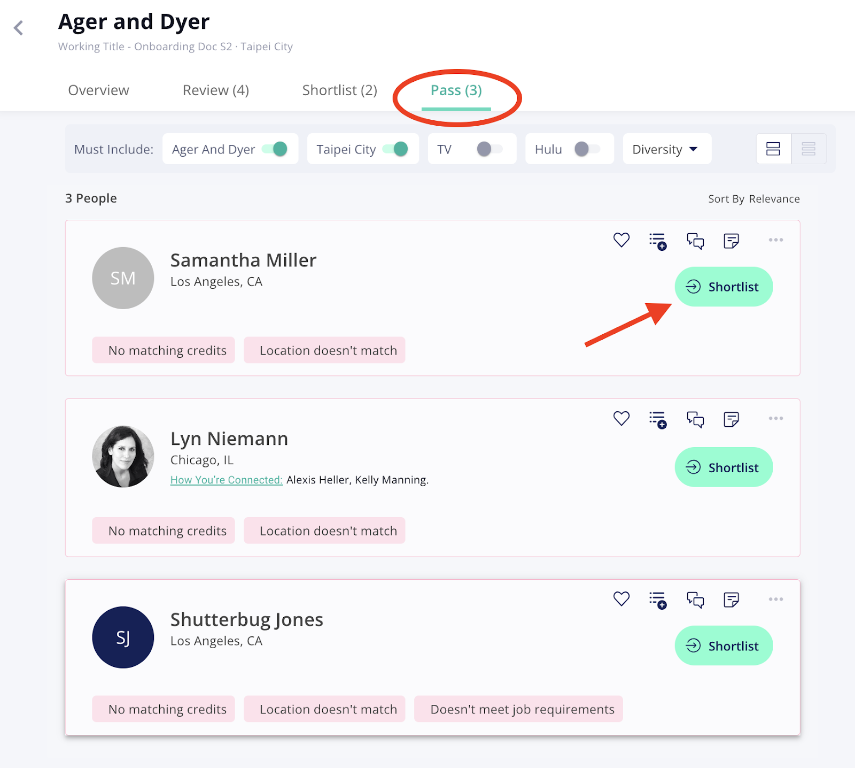855x768 pixels.
Task: Shortlist Shutterbug Jones
Action: (724, 646)
